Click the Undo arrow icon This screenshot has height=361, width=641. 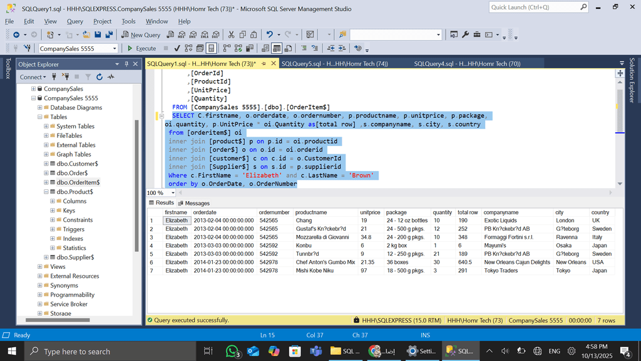click(269, 34)
